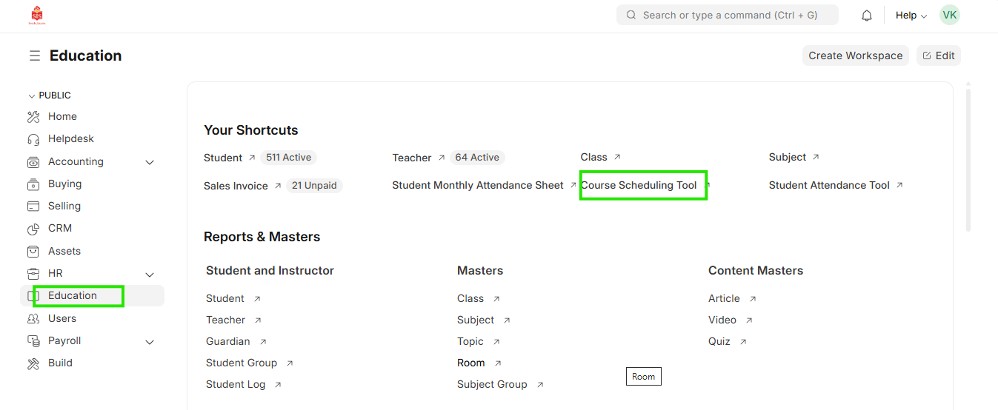Screen dimensions: 998x410
Task: Open the Help dropdown menu
Action: click(x=911, y=16)
